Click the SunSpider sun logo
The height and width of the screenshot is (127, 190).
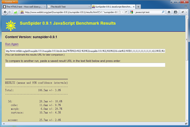11,26
